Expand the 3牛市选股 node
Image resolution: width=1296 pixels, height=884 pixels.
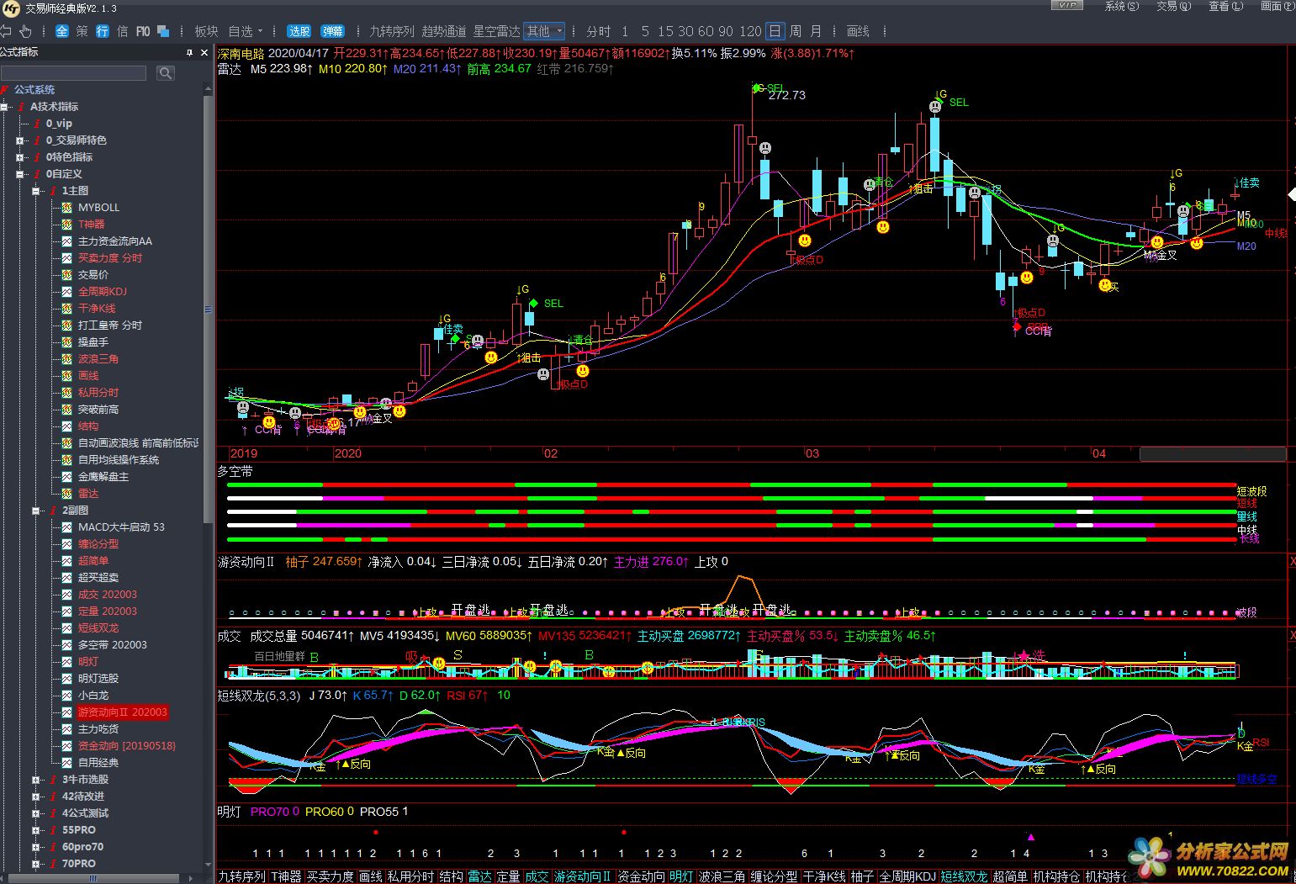[35, 780]
